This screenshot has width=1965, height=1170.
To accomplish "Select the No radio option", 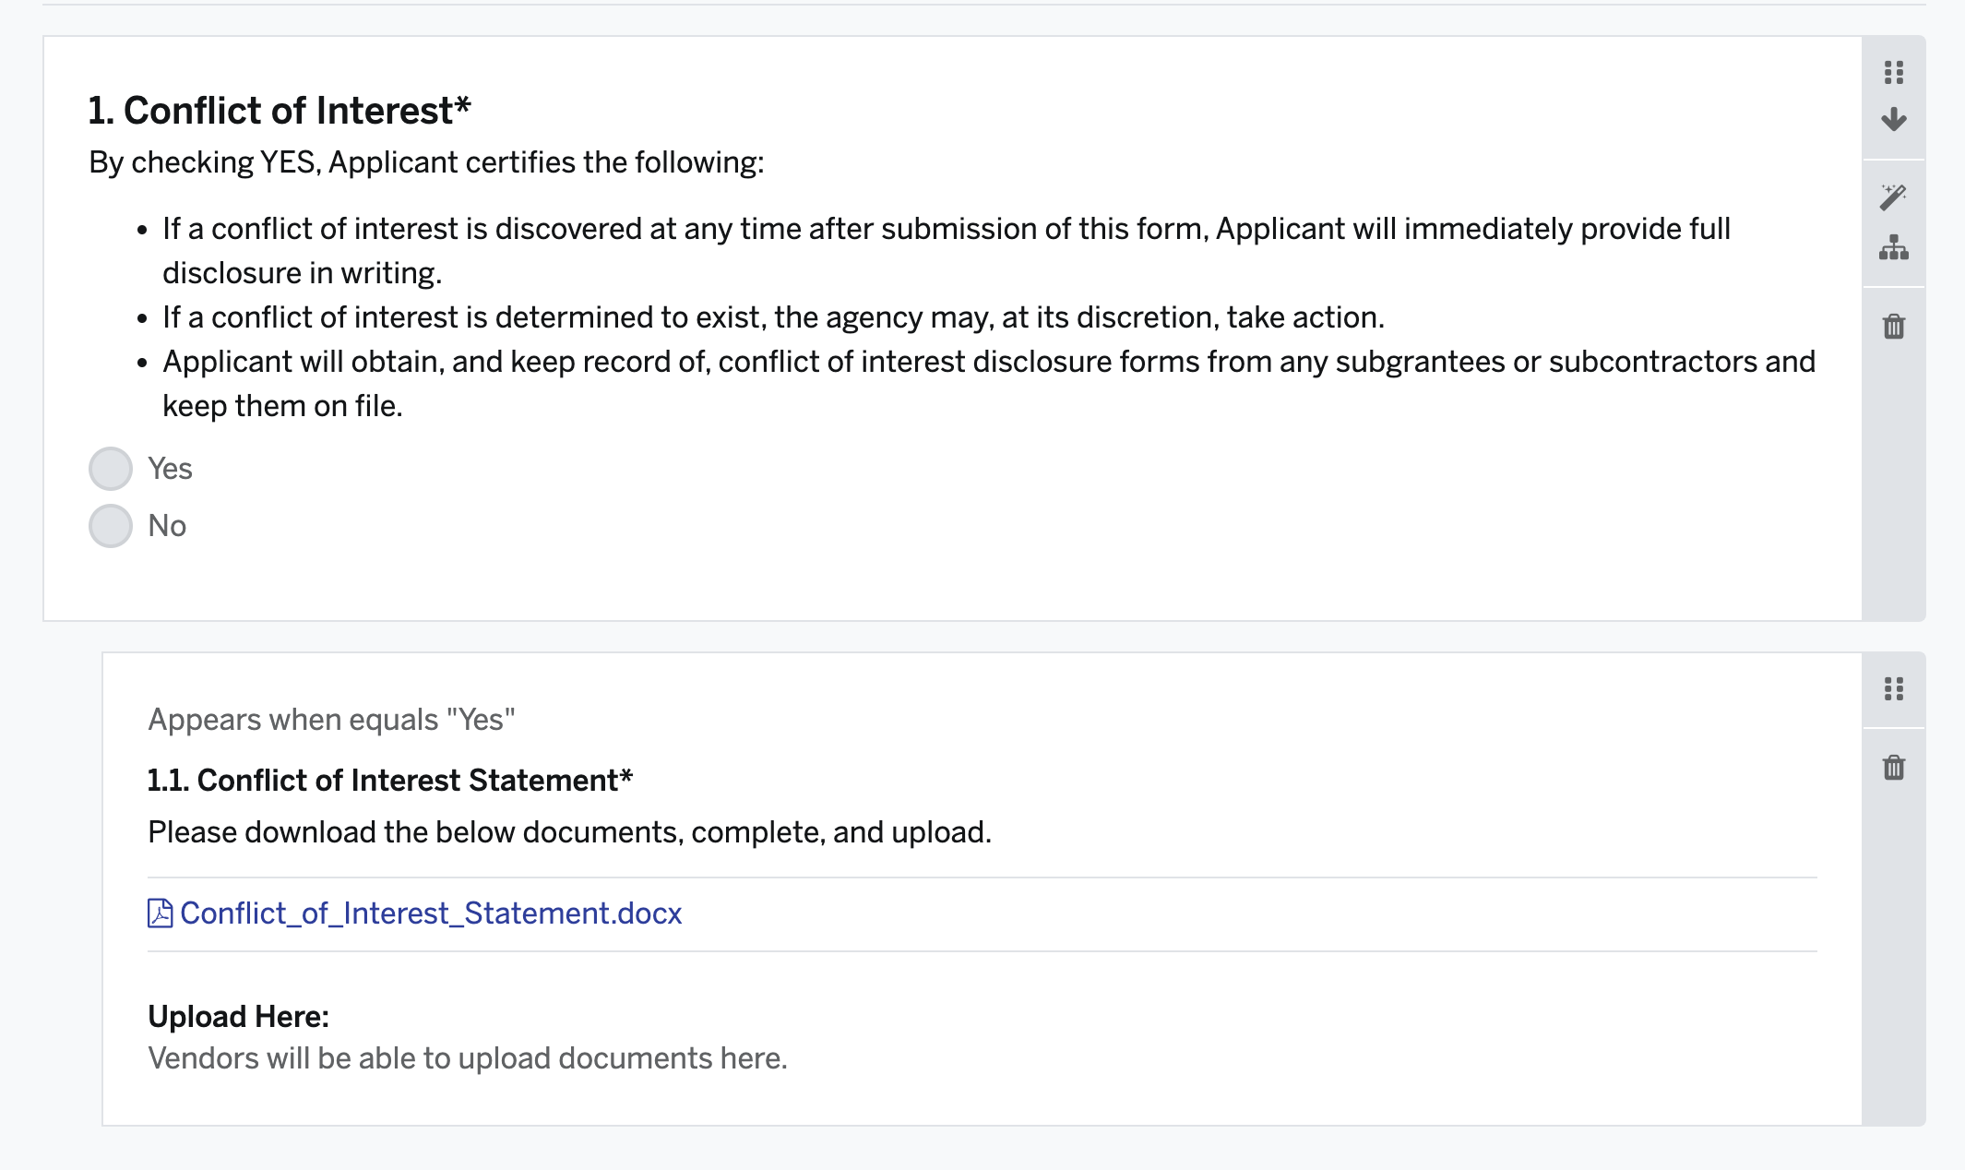I will [x=111, y=526].
